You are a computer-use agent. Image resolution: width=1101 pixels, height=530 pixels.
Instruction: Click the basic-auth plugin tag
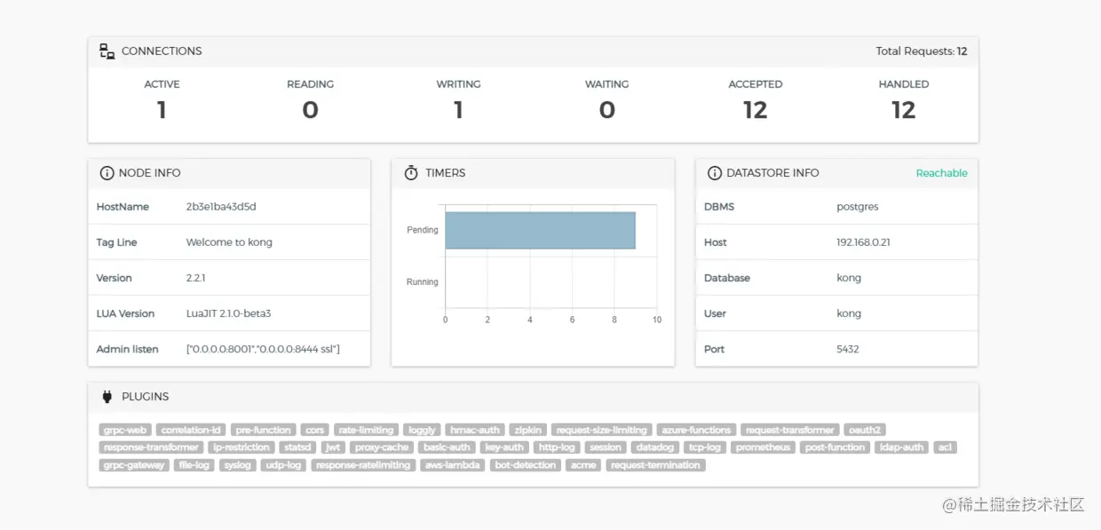point(447,447)
